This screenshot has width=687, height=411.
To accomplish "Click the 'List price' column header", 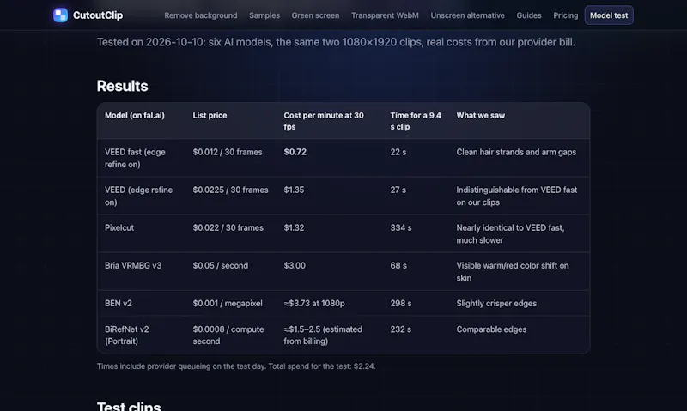I will [210, 116].
